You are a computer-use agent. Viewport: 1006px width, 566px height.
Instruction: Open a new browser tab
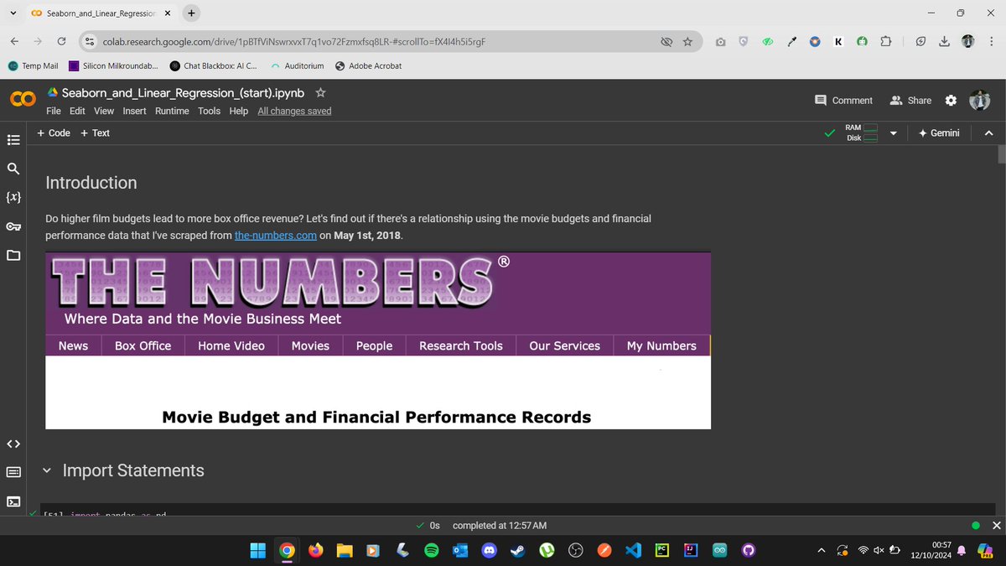point(191,13)
